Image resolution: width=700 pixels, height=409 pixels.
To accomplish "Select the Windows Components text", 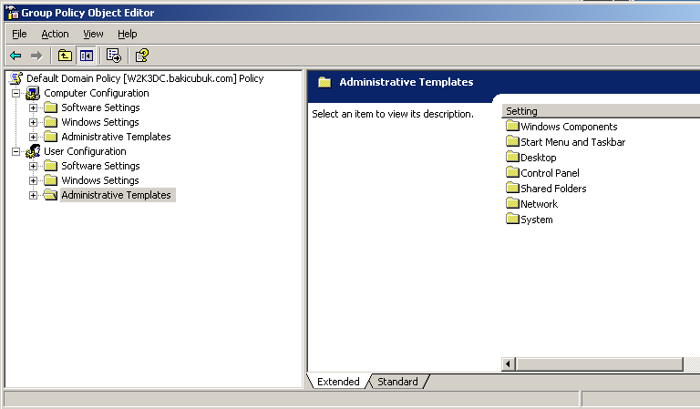I will click(569, 127).
